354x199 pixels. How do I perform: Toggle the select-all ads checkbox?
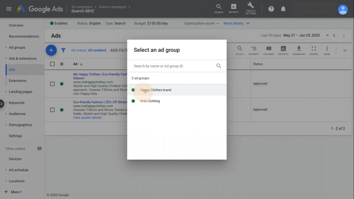click(x=53, y=64)
